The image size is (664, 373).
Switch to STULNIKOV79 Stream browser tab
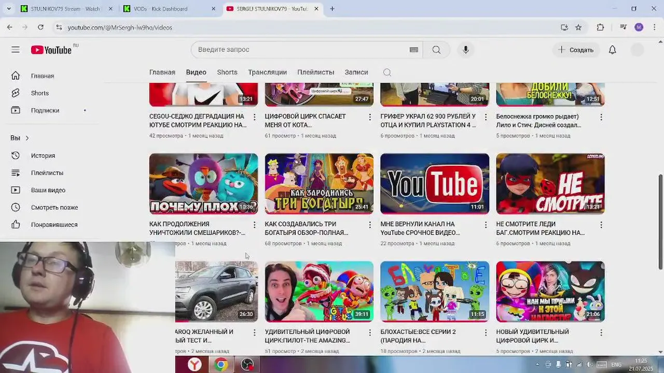(x=66, y=9)
